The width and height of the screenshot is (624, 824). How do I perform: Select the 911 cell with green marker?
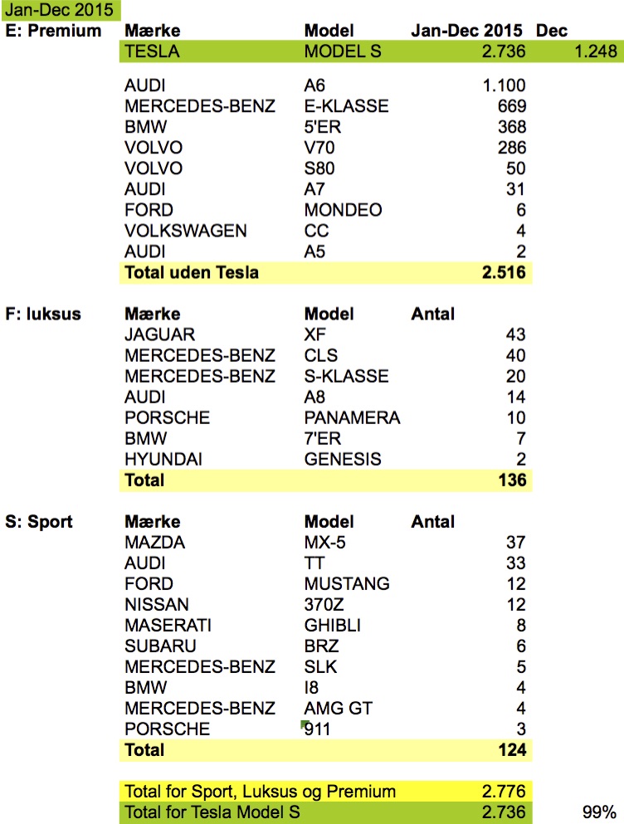coord(317,729)
